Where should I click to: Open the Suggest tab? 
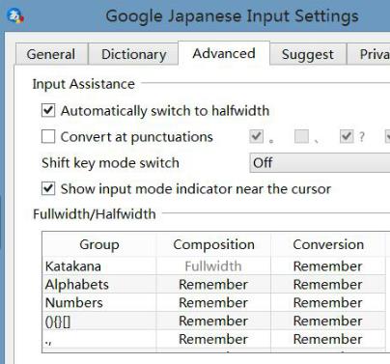(x=308, y=54)
